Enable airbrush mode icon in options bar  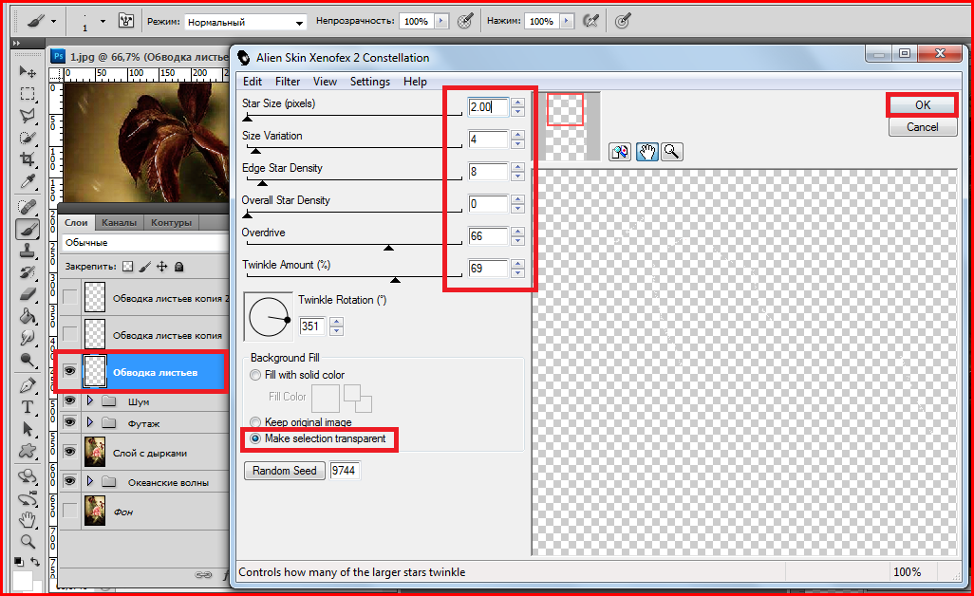pos(590,21)
